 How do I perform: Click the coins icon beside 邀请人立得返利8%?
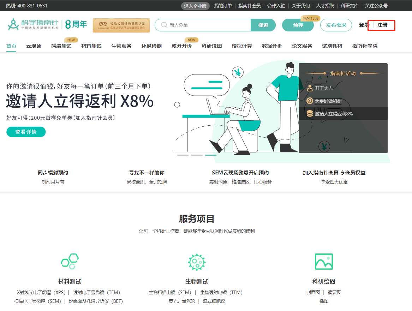tap(310, 114)
